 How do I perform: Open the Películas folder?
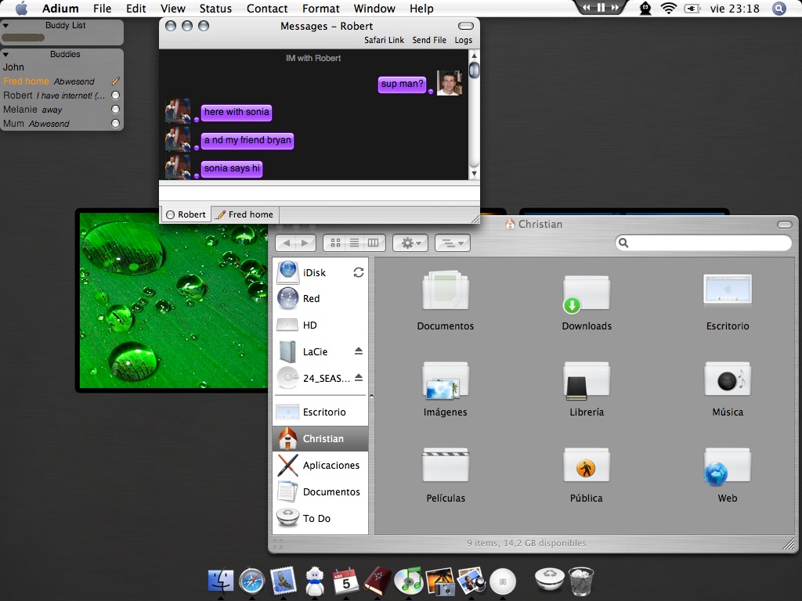click(x=445, y=465)
